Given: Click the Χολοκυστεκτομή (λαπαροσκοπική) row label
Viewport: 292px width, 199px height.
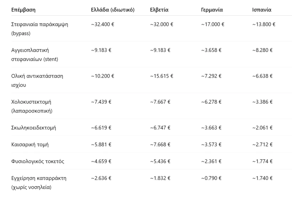Looking at the screenshot, I should click(32, 106).
